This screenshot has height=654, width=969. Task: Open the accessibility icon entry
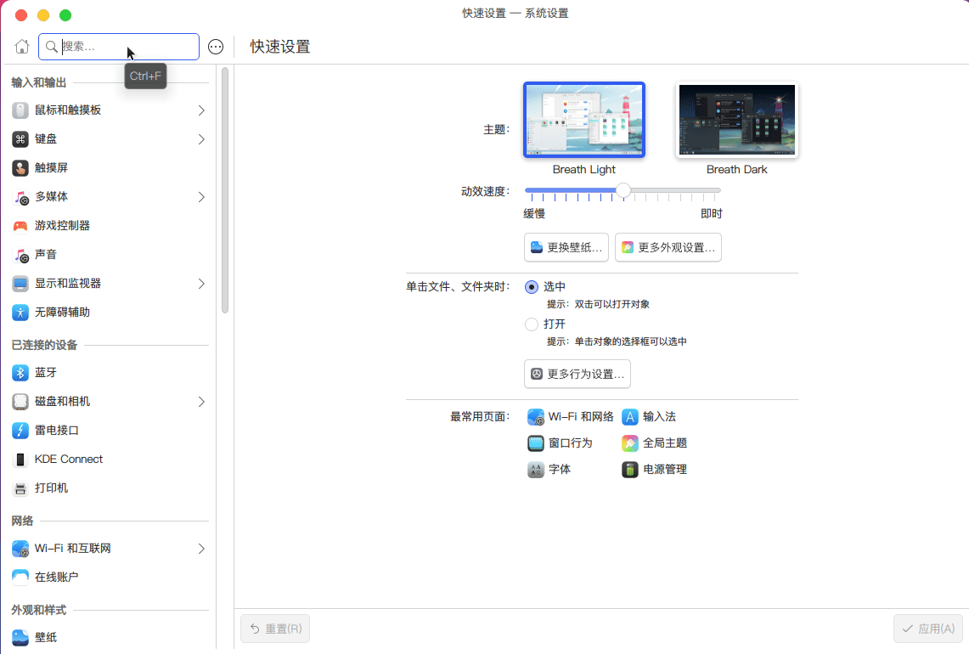[20, 313]
